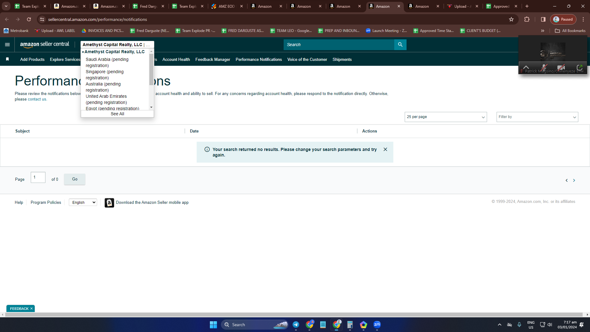
Task: Click See All in marketplace list
Action: coord(117,114)
